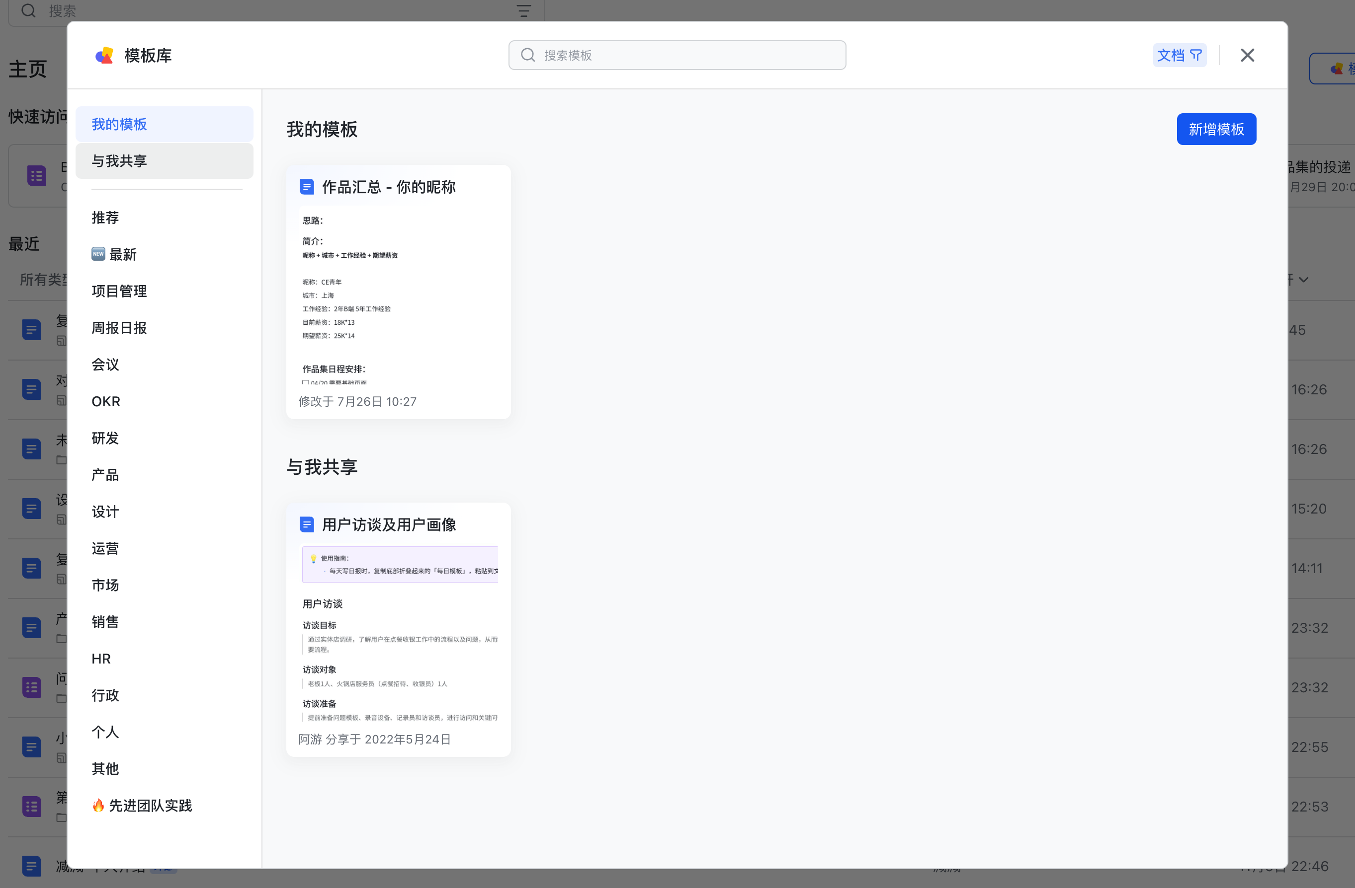Open the 推荐 category
The width and height of the screenshot is (1355, 888).
[164, 218]
